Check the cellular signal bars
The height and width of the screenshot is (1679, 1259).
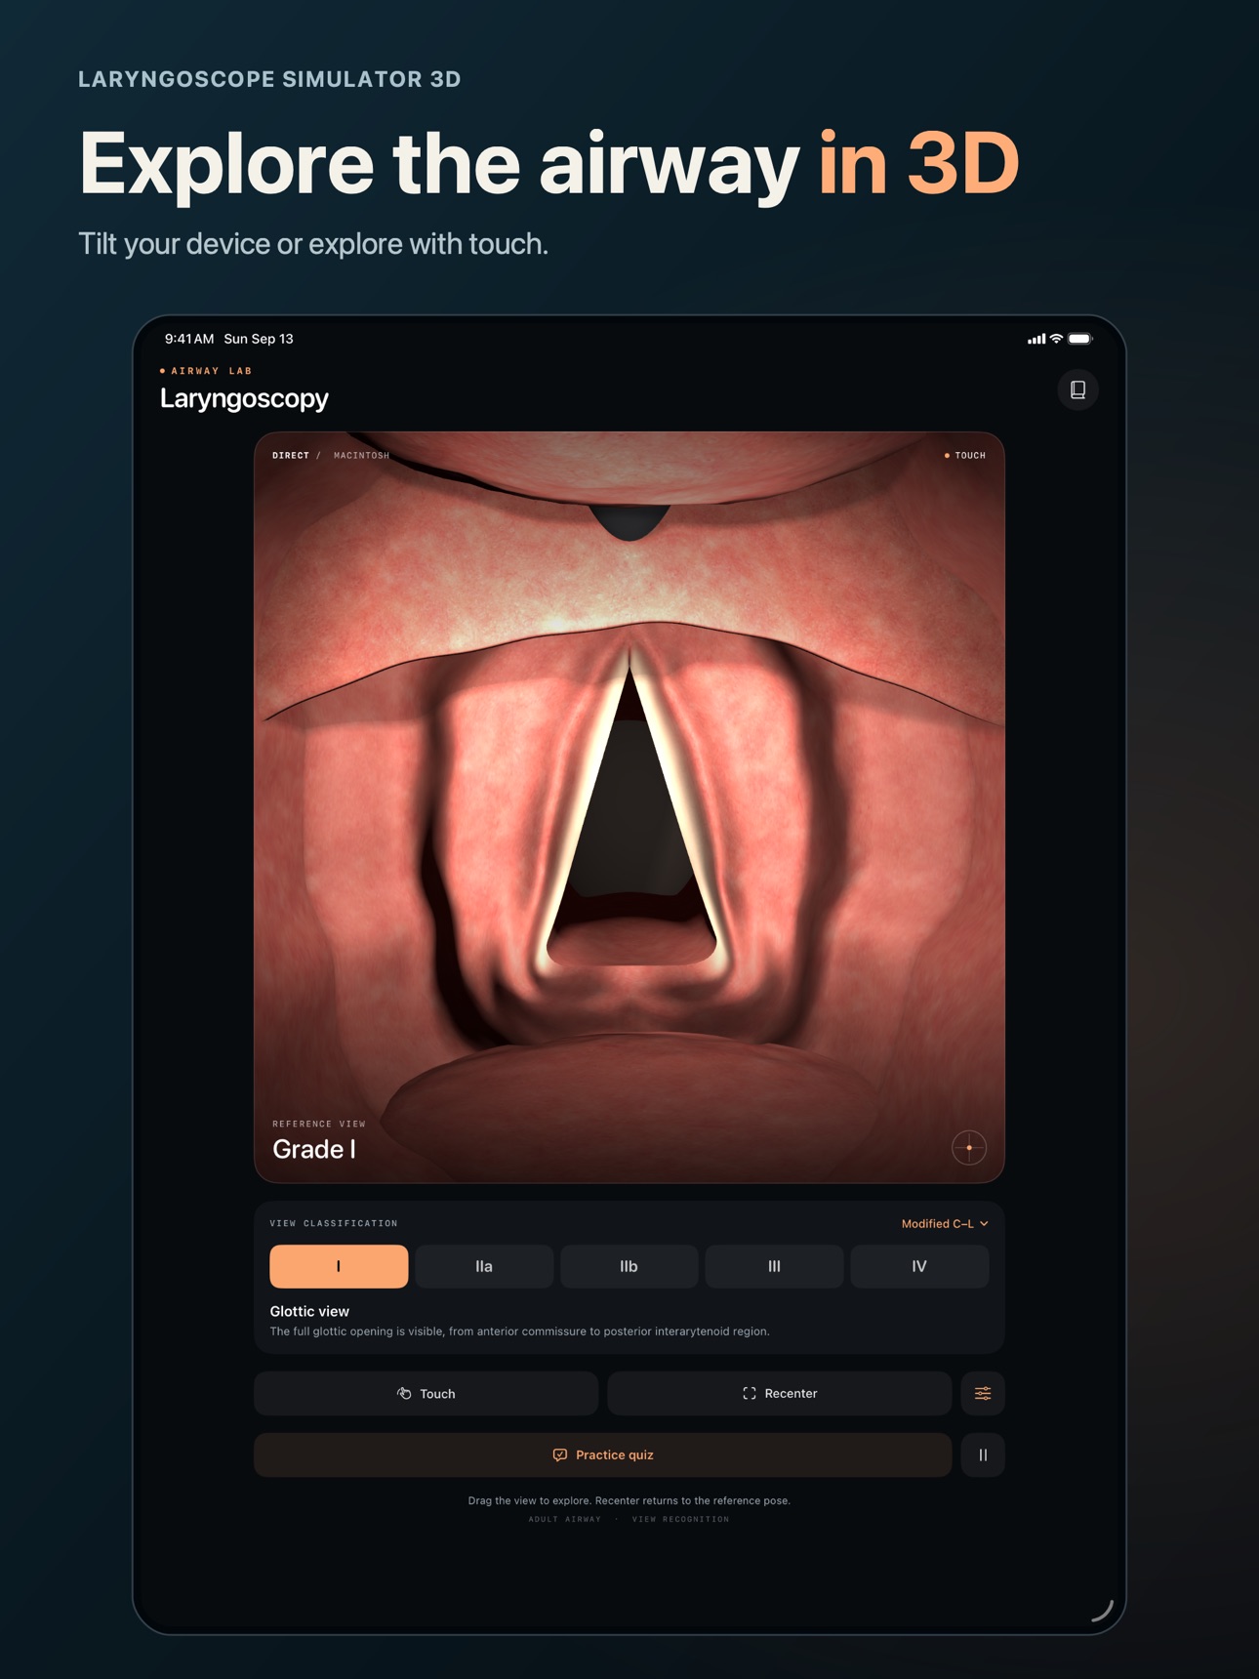click(x=1036, y=339)
